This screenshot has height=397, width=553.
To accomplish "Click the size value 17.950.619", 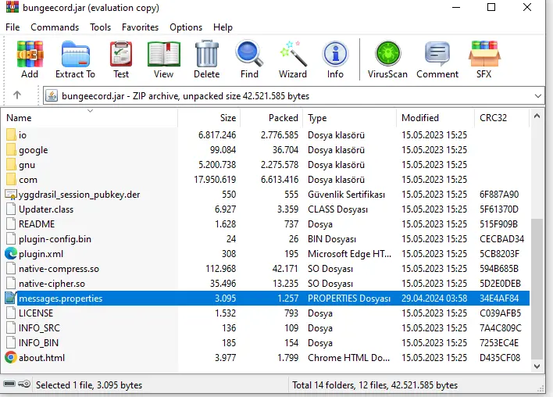I will click(x=215, y=180).
